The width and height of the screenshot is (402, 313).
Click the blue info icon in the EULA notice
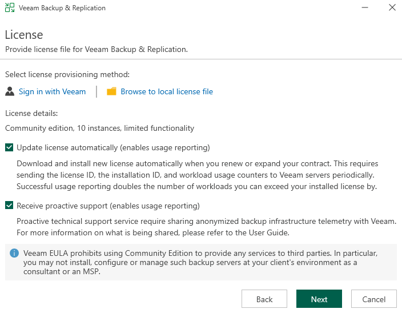tap(14, 253)
